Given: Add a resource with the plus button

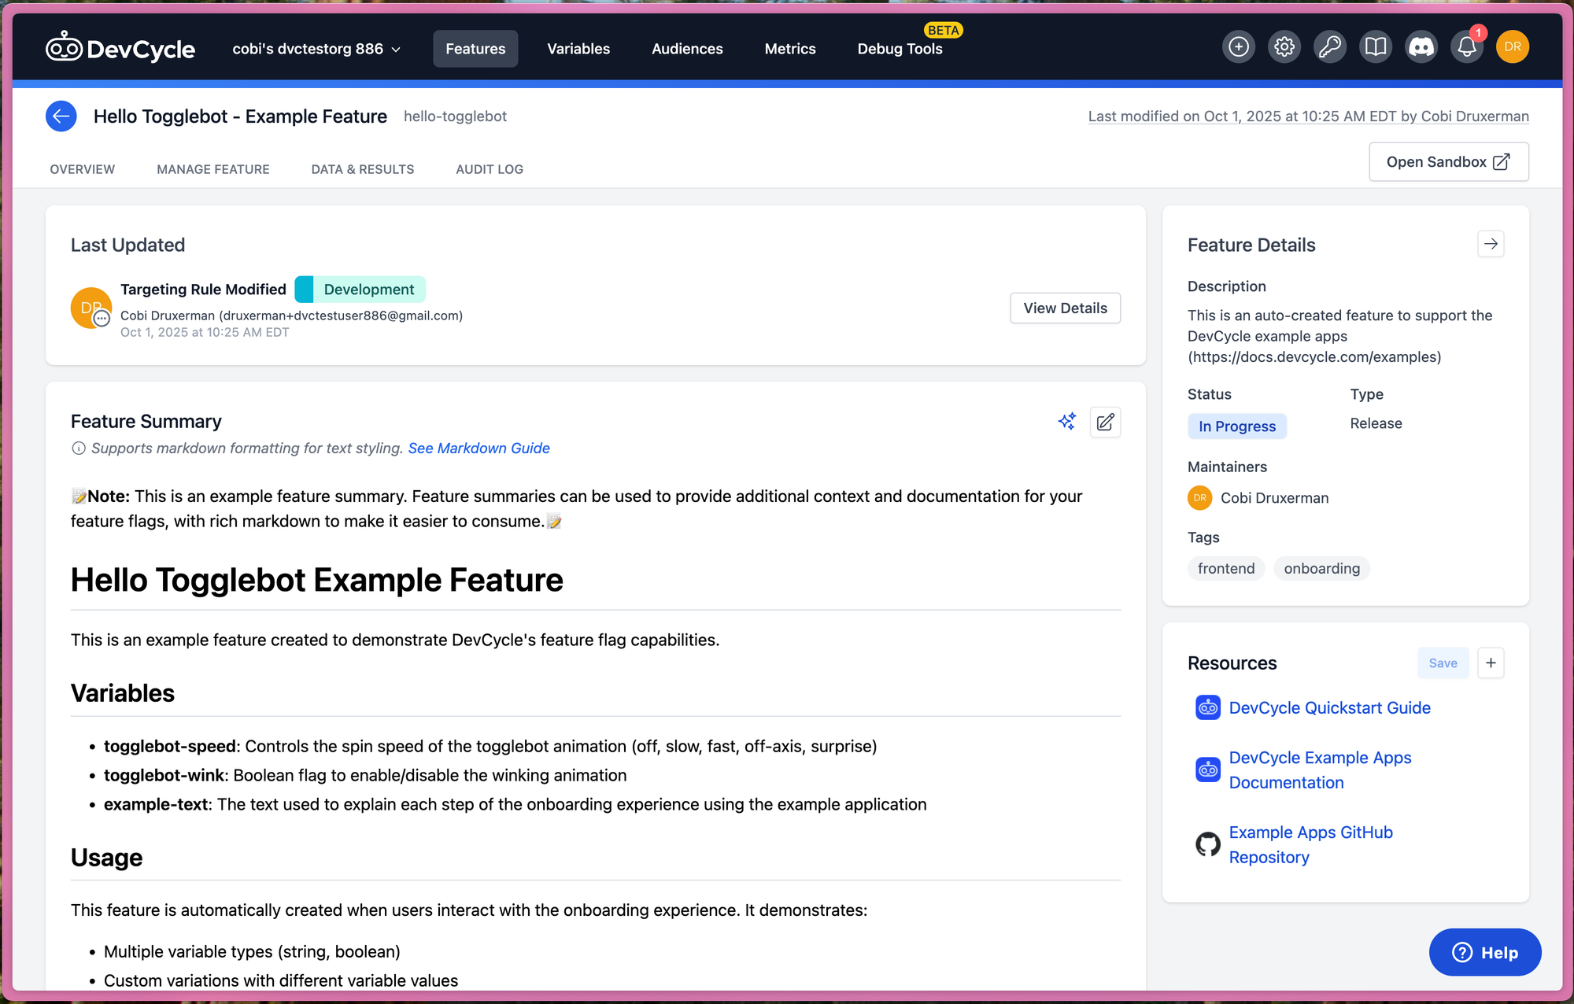Looking at the screenshot, I should [x=1491, y=663].
